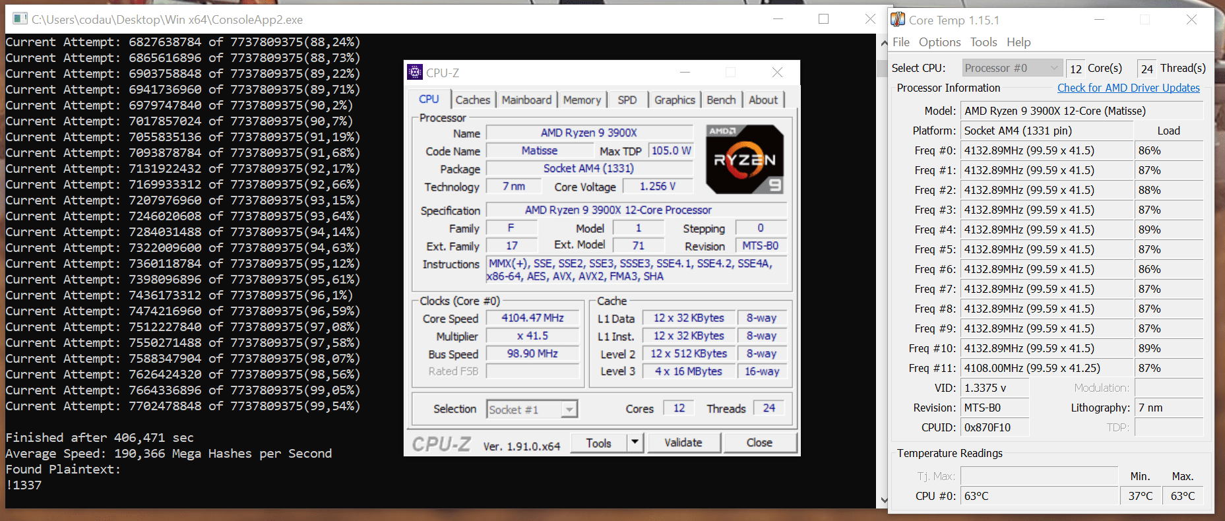Switch to the Graphics tab
Image resolution: width=1225 pixels, height=521 pixels.
tap(674, 100)
